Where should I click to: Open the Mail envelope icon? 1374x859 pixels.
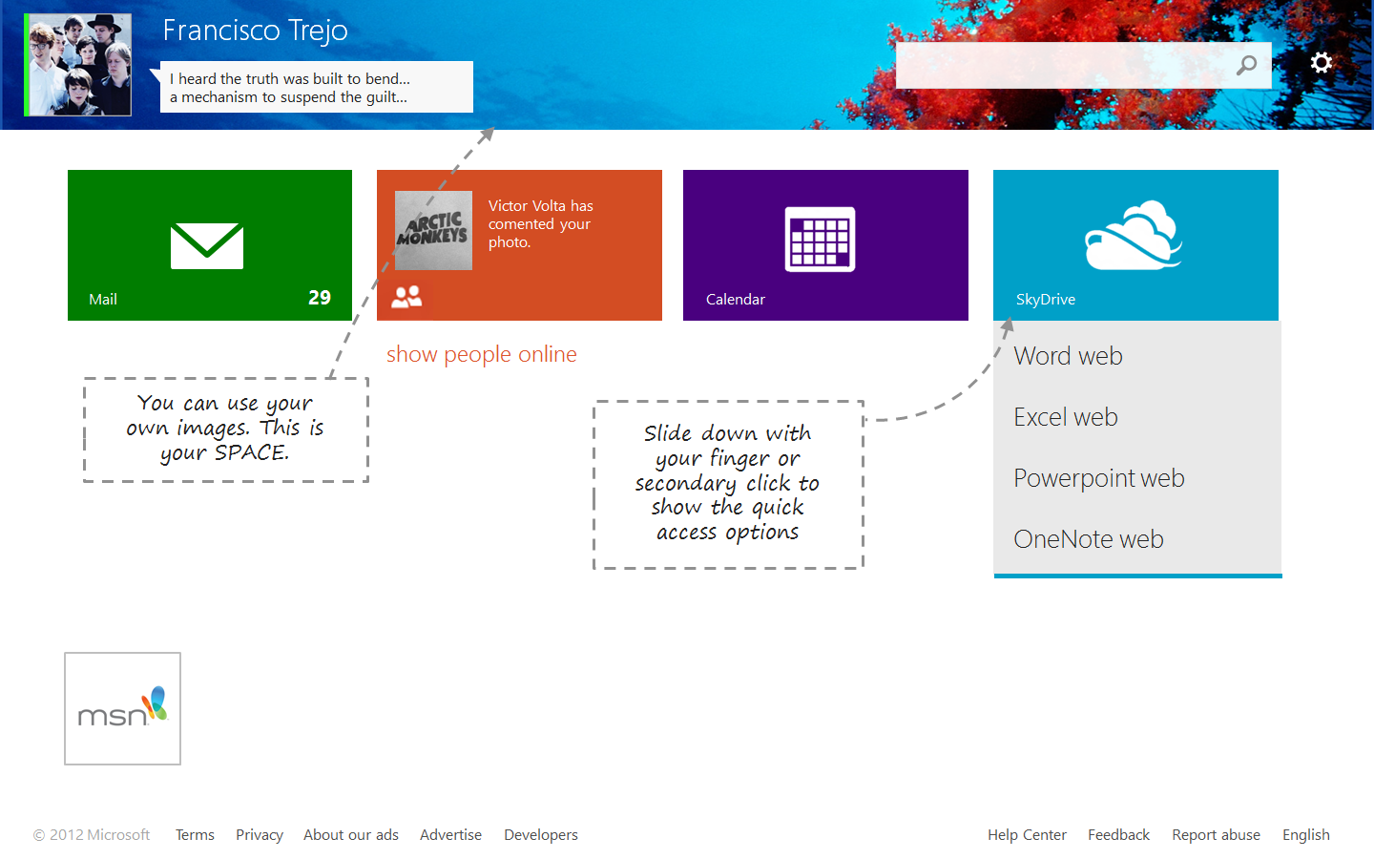(x=207, y=246)
